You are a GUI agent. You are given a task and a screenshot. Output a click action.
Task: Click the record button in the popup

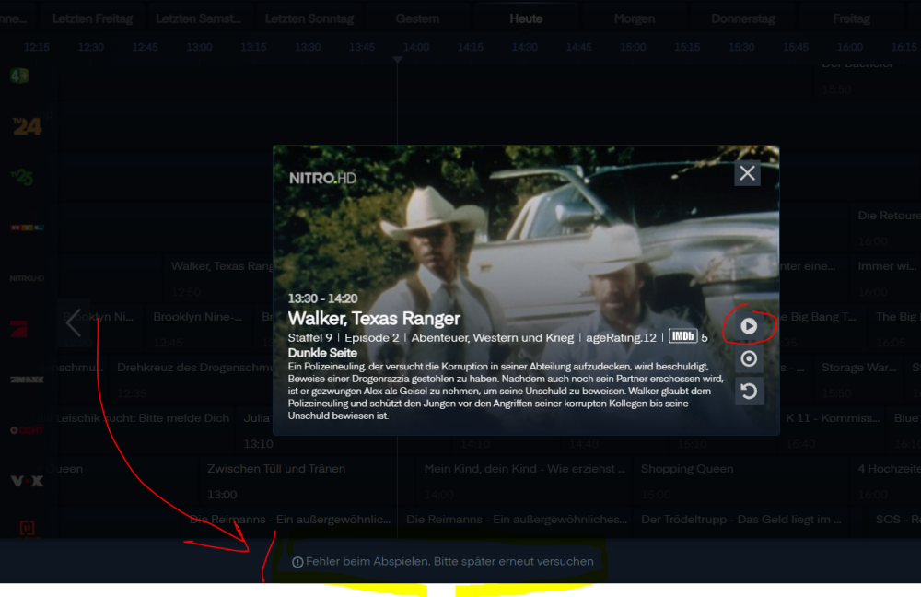(x=748, y=358)
